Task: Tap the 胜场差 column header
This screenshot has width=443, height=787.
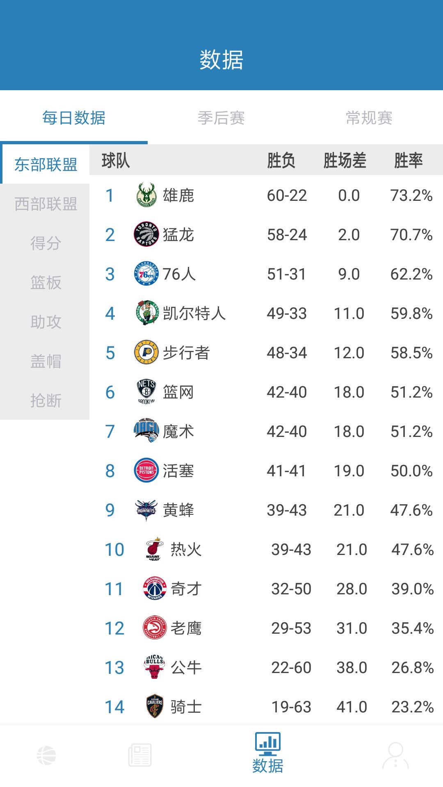Action: 345,160
